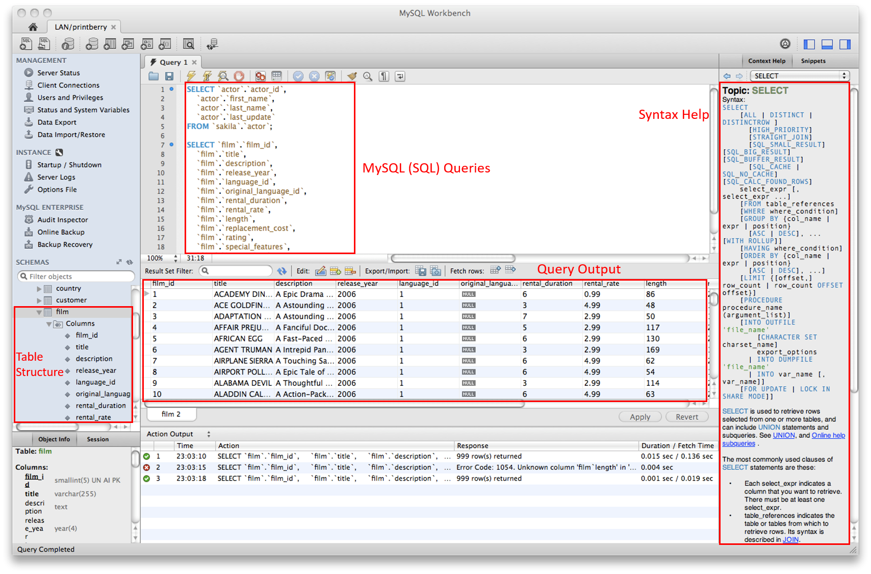Image resolution: width=871 pixels, height=574 pixels.
Task: Click create new stored procedure icon
Action: point(147,44)
